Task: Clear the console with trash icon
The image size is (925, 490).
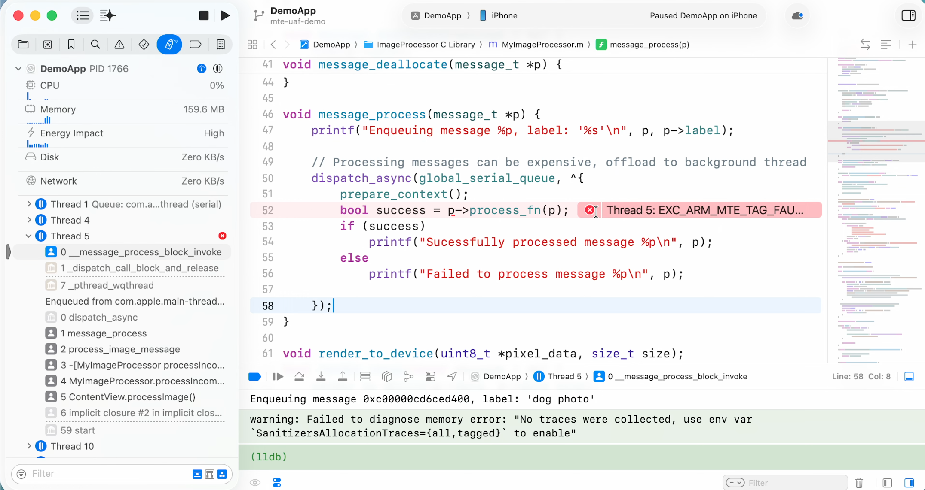Action: point(859,483)
